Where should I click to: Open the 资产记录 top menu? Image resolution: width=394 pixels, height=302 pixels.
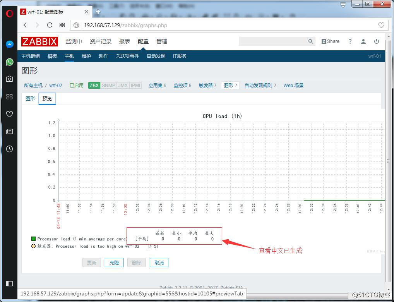coord(101,41)
